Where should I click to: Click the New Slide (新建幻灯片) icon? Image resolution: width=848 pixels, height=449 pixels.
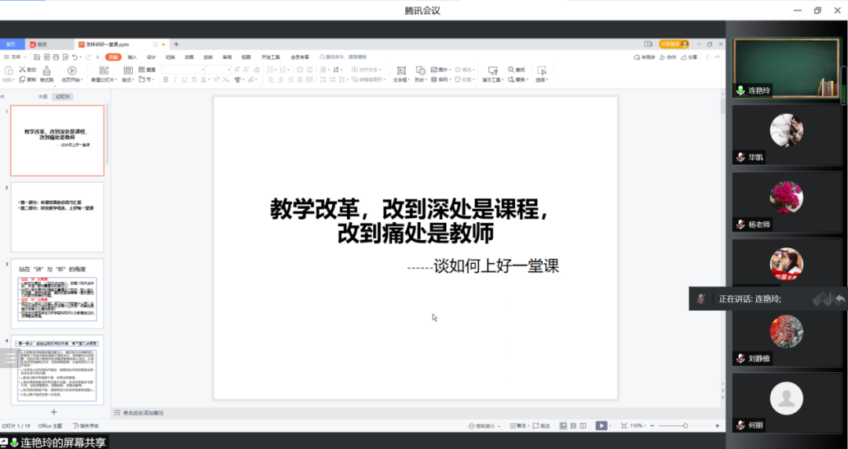click(104, 71)
